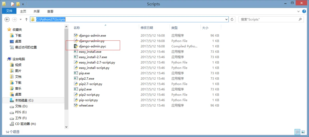Click the easy_install.exe file icon
Image resolution: width=309 pixels, height=137 pixels.
[76, 52]
